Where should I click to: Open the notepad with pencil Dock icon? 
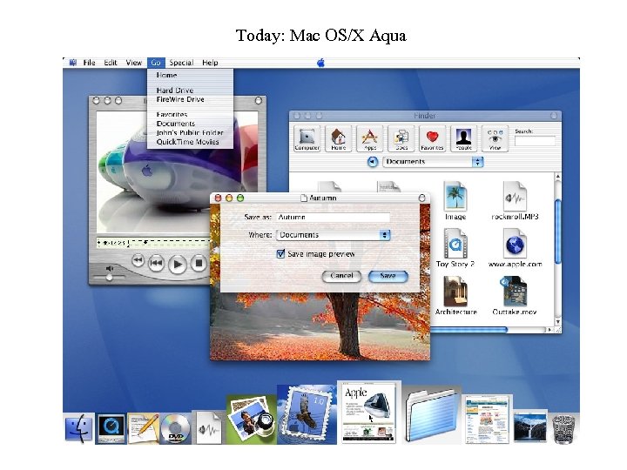pyautogui.click(x=143, y=428)
